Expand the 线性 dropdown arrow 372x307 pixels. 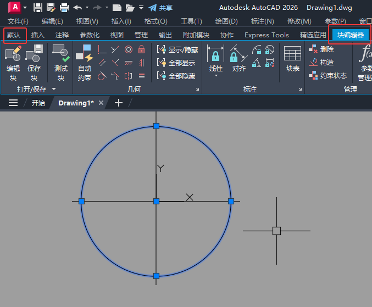point(216,76)
